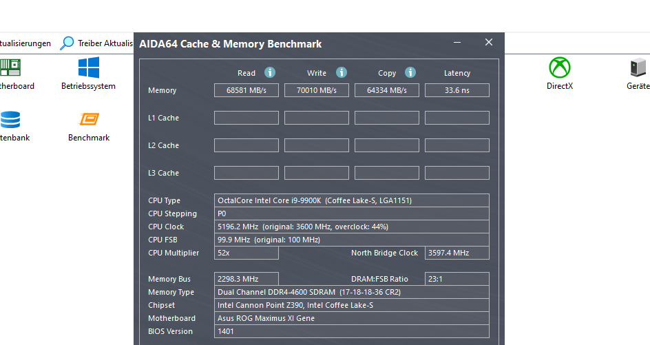Select the Memory Bus 2298.3 MHz value
The image size is (650, 345).
click(x=247, y=279)
